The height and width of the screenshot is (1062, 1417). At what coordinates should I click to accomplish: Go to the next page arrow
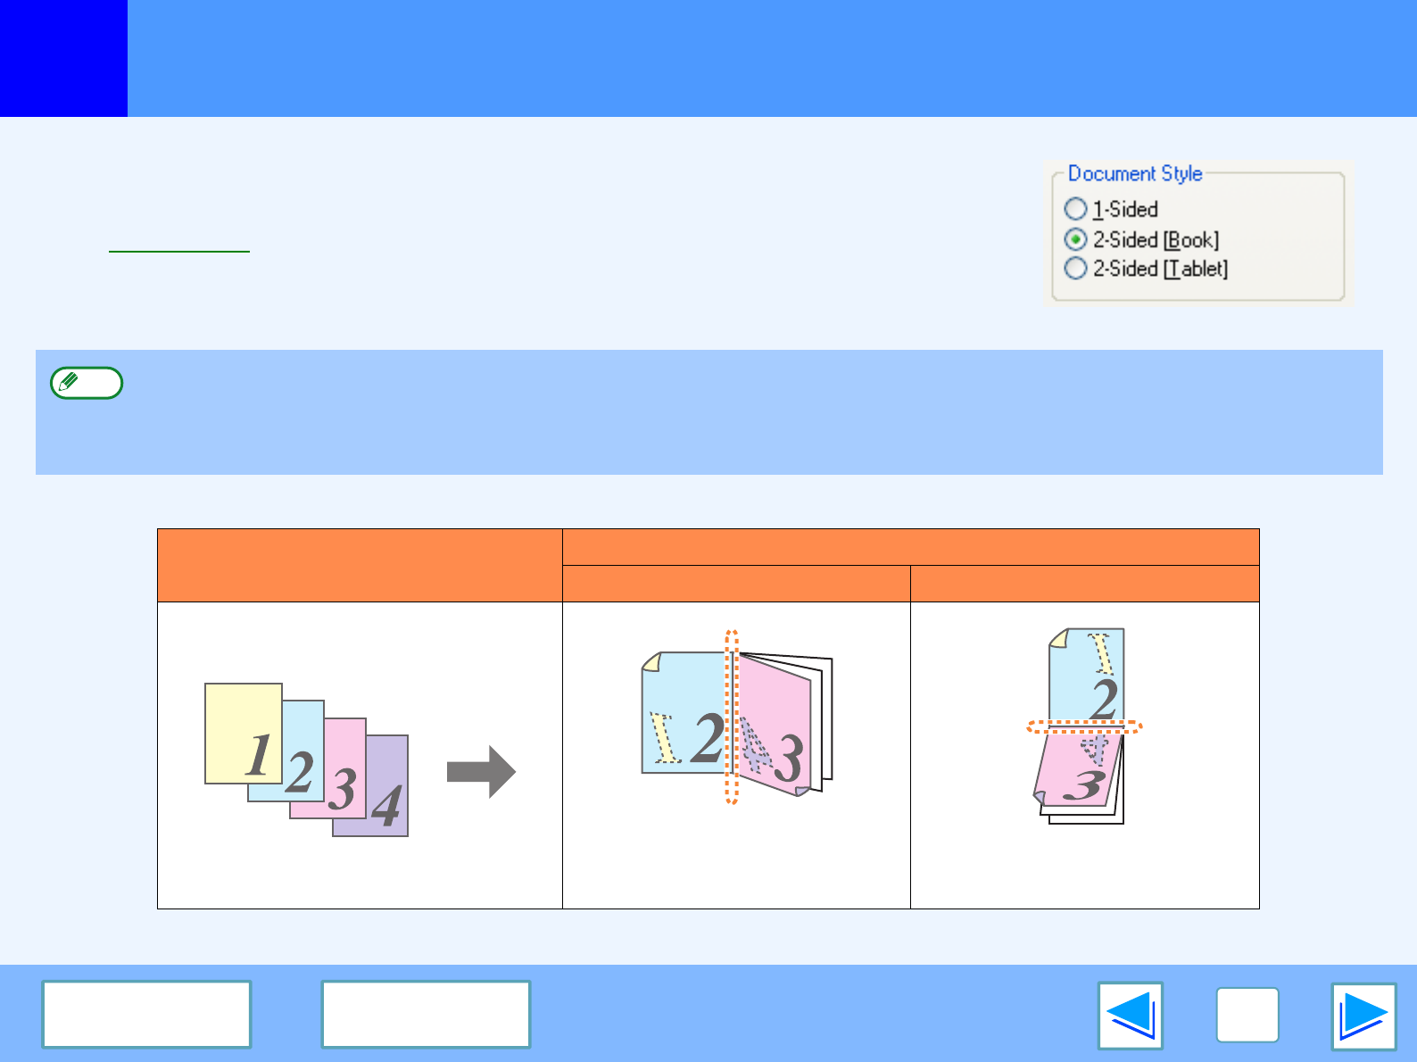click(x=1363, y=1016)
